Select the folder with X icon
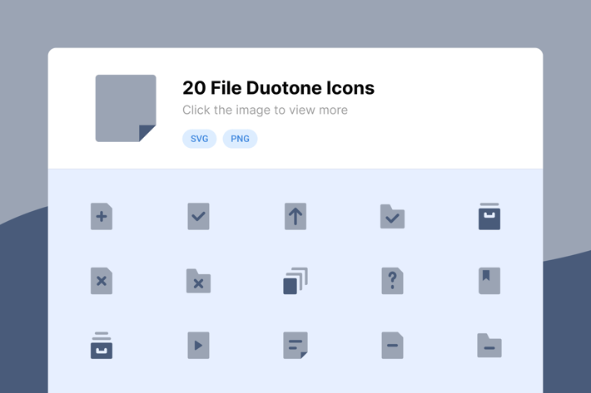The width and height of the screenshot is (591, 393). pyautogui.click(x=199, y=281)
